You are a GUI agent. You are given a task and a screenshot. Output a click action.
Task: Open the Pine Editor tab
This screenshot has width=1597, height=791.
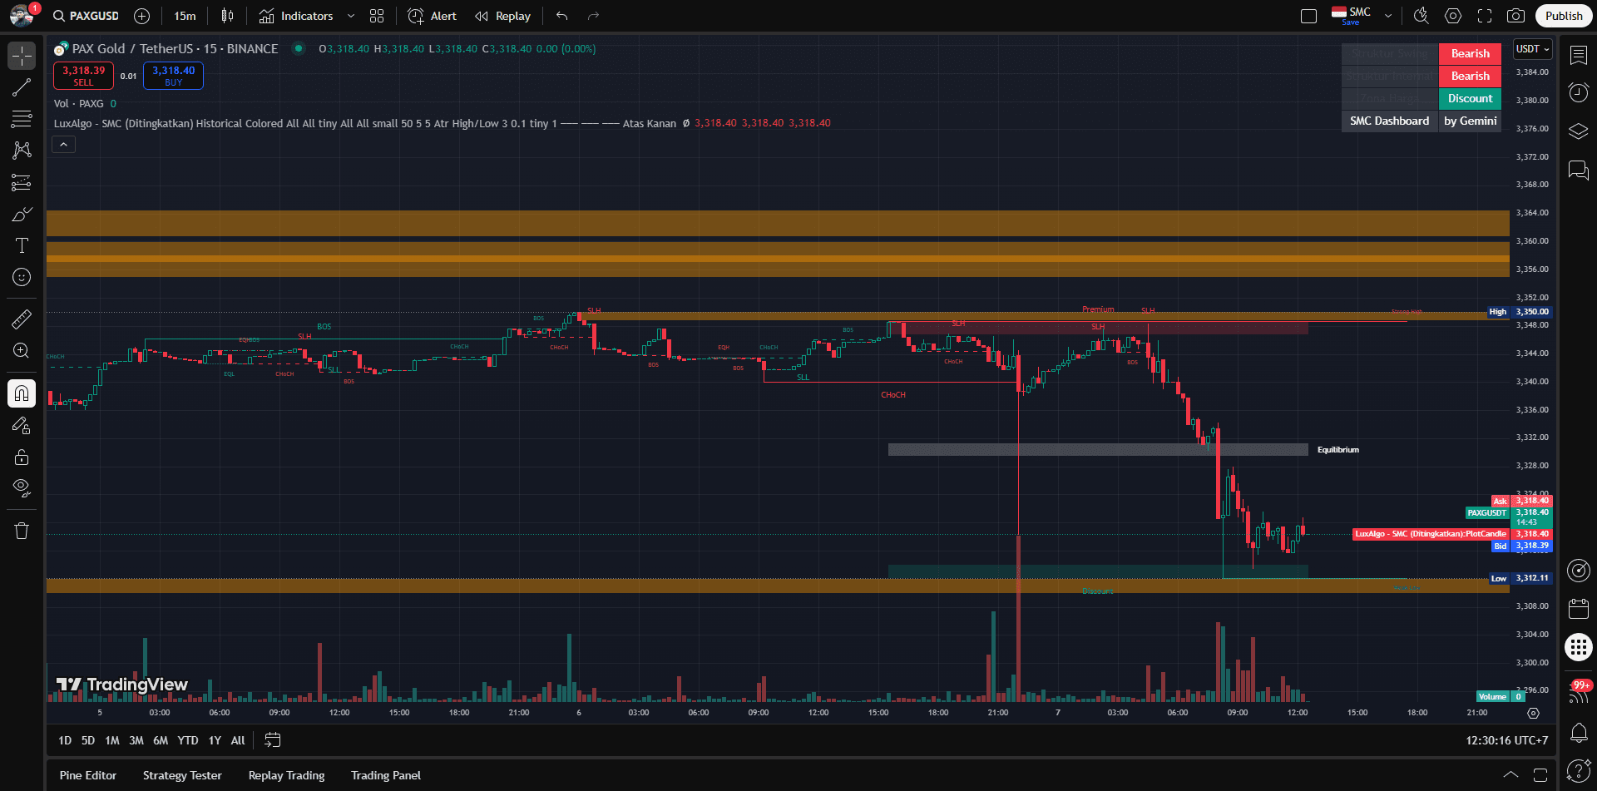tap(88, 775)
